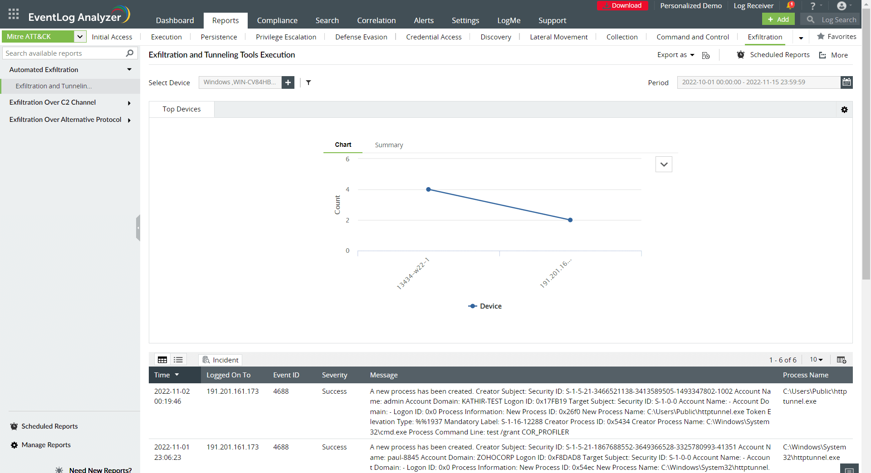Expand Exfiltration Over Alternative Protocol
The height and width of the screenshot is (473, 871).
(x=129, y=121)
